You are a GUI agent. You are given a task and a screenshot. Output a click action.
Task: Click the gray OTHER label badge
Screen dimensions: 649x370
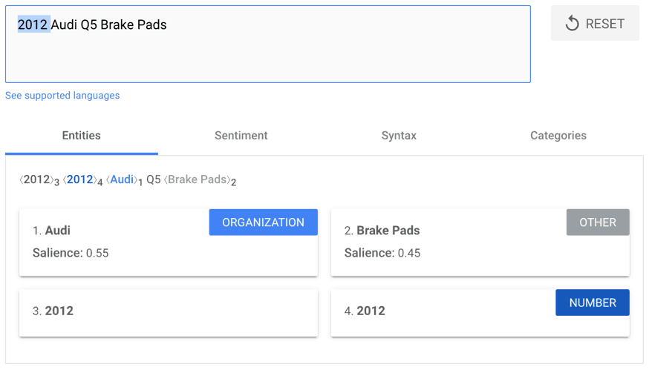597,222
